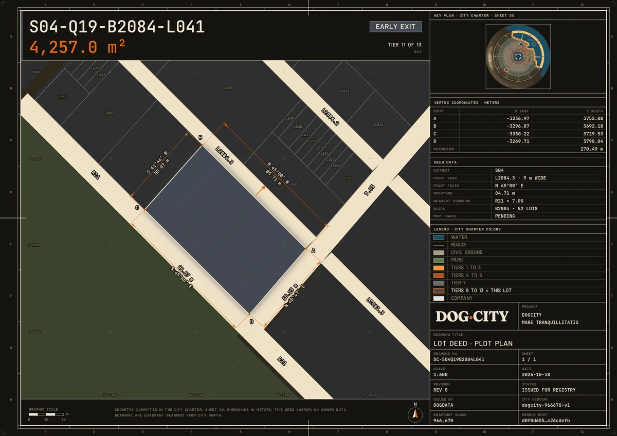
Task: Click the orange frontage direction arrow on lot
Action: [x=261, y=191]
